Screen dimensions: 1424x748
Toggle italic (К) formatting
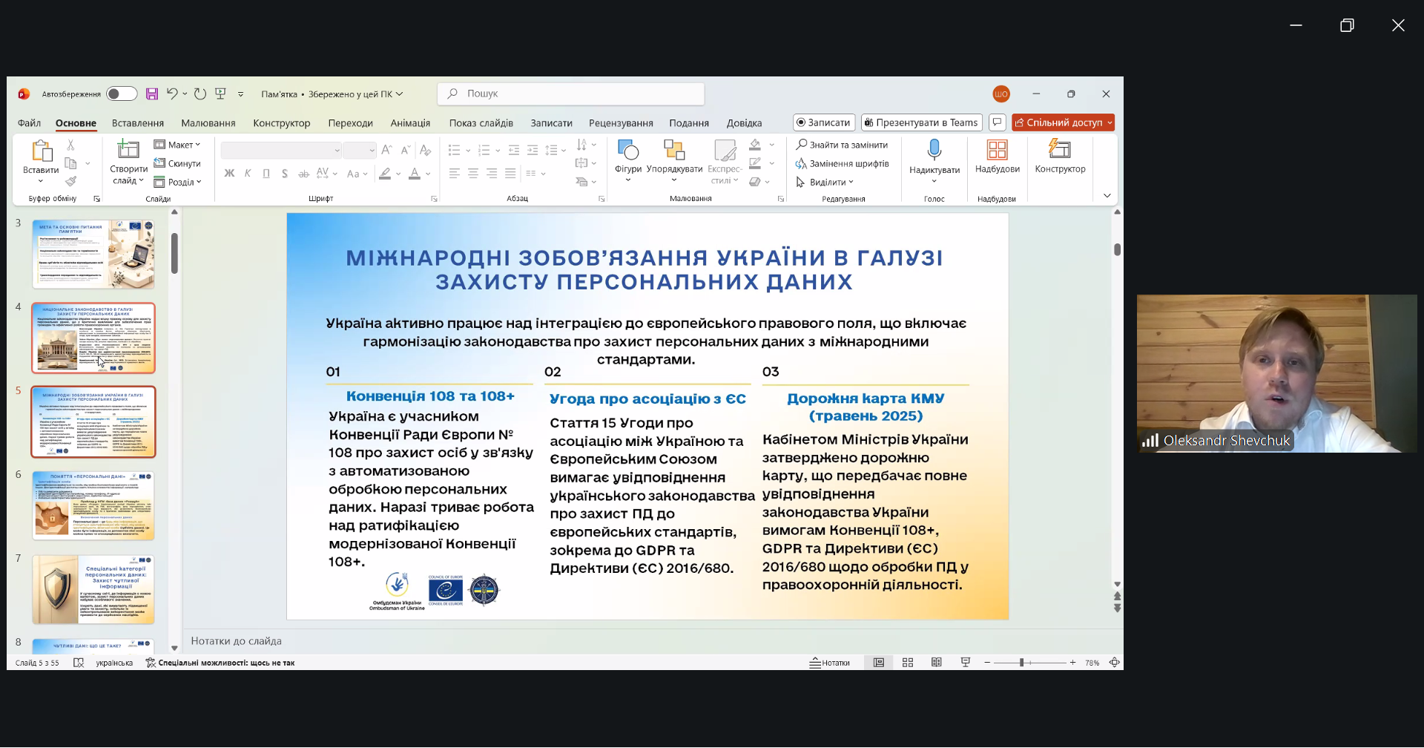click(248, 174)
